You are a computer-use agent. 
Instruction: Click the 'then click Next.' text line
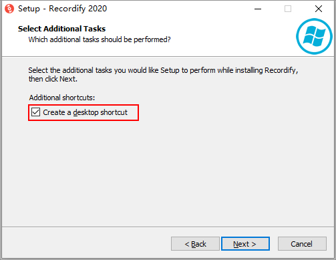pos(53,79)
